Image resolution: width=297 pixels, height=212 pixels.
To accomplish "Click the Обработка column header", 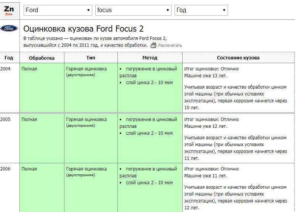I will coord(42,58).
